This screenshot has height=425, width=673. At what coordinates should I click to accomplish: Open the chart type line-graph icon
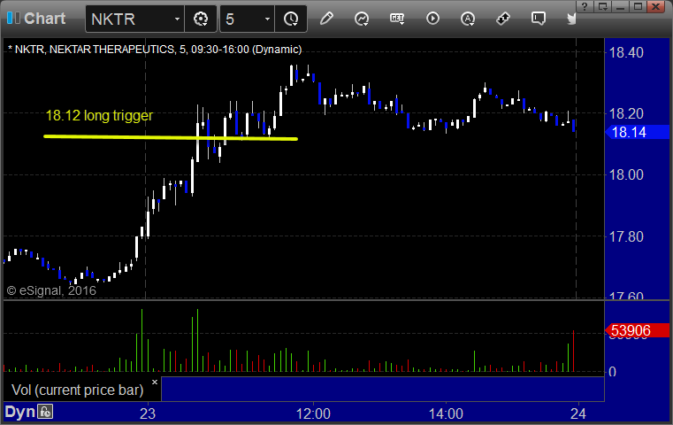coord(362,19)
